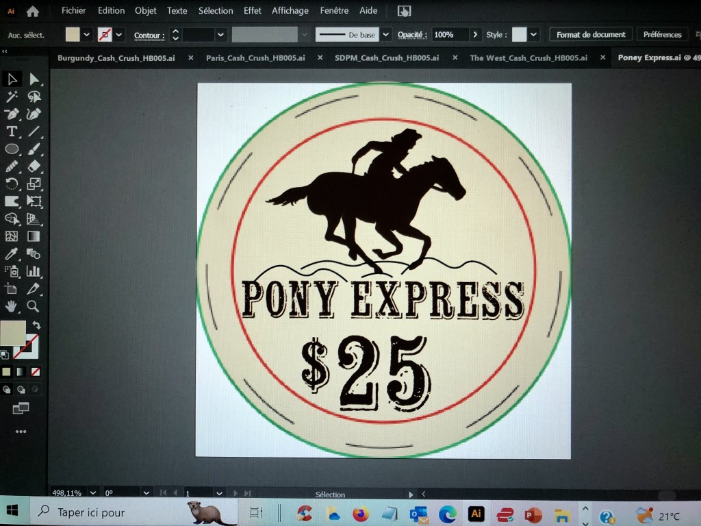Open the Style dropdown arrow
The image size is (701, 526).
533,34
